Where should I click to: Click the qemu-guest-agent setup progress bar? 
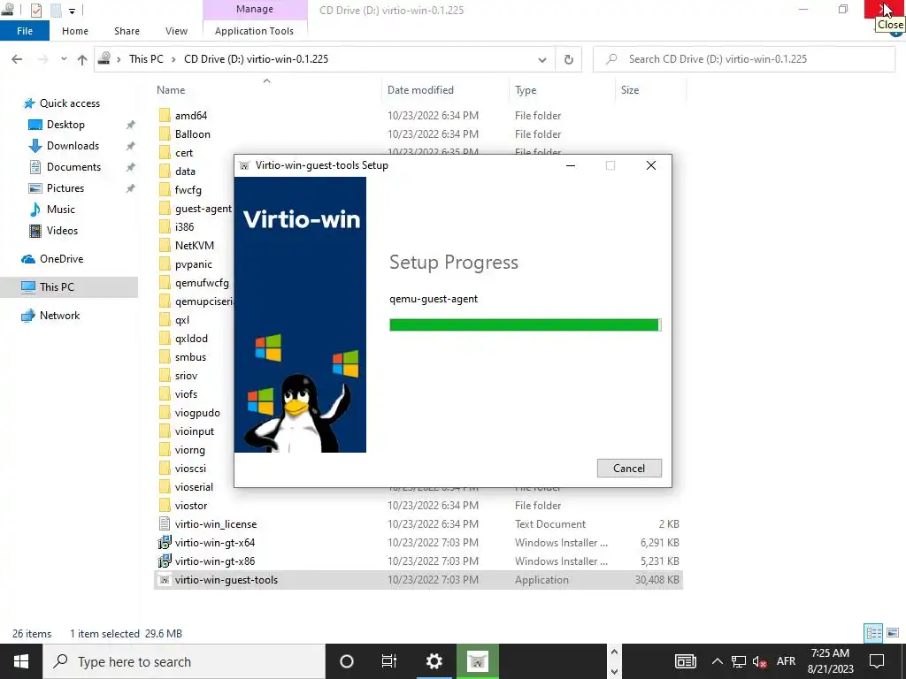526,324
